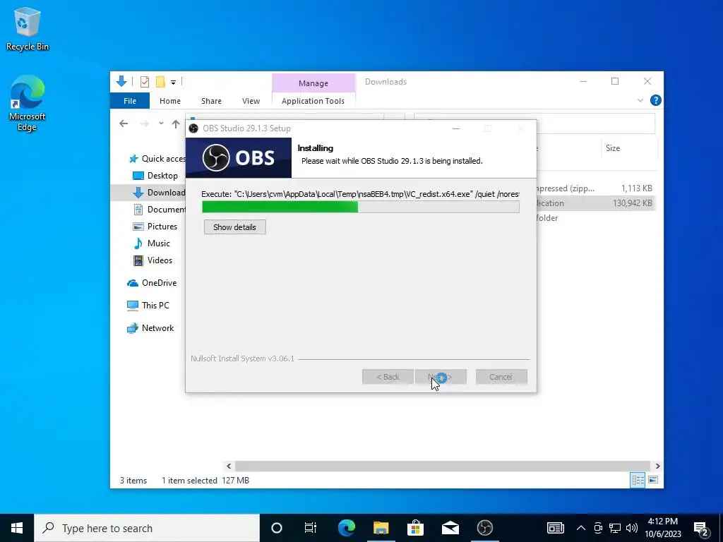Image resolution: width=723 pixels, height=542 pixels.
Task: Select Videos in navigation pane
Action: [153, 260]
